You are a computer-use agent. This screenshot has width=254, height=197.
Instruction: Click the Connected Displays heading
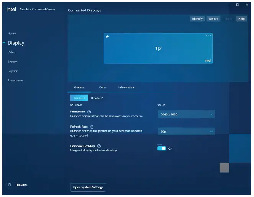tap(84, 10)
